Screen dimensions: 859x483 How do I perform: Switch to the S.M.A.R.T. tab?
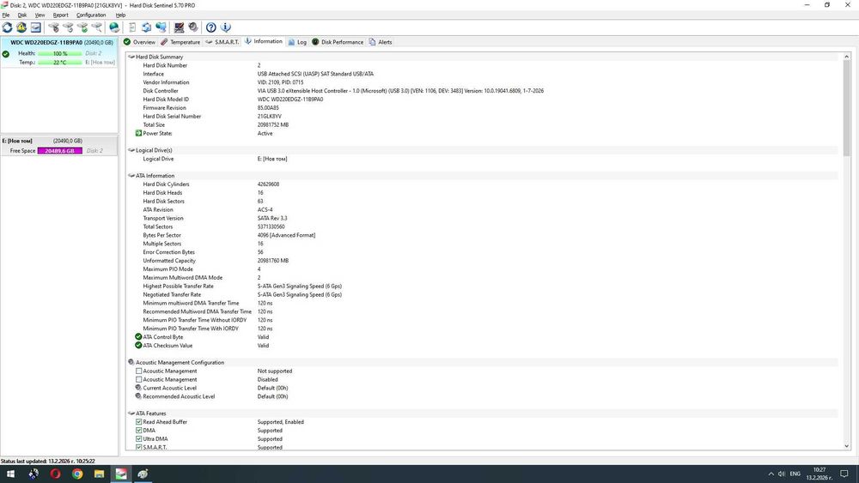coord(222,42)
